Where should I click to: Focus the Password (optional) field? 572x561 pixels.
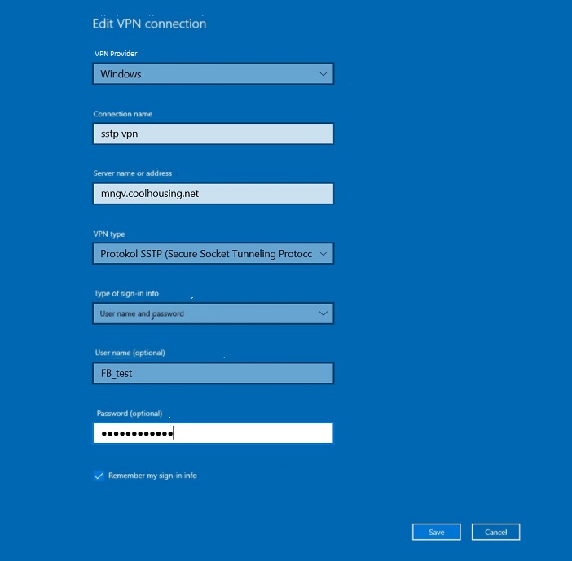tap(213, 433)
